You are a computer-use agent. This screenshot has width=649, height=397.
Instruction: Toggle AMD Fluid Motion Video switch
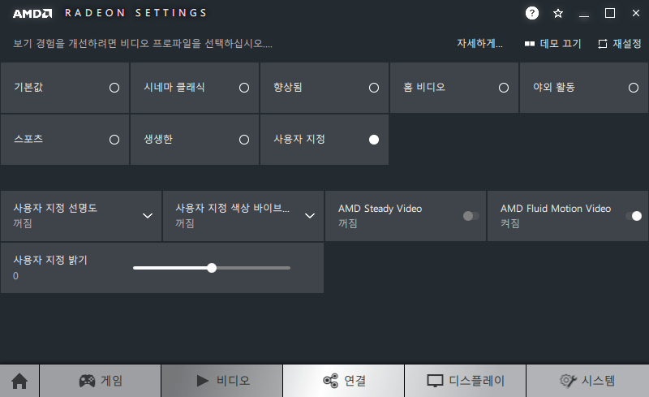(x=634, y=216)
